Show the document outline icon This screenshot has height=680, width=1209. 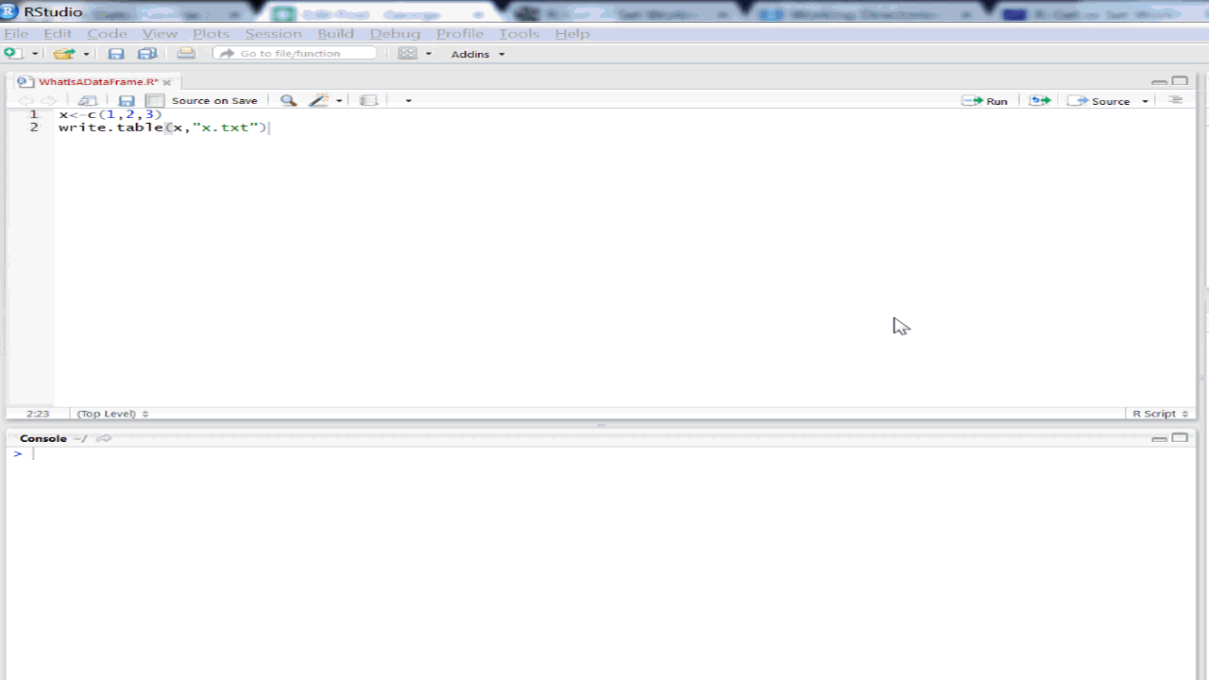click(x=1176, y=100)
